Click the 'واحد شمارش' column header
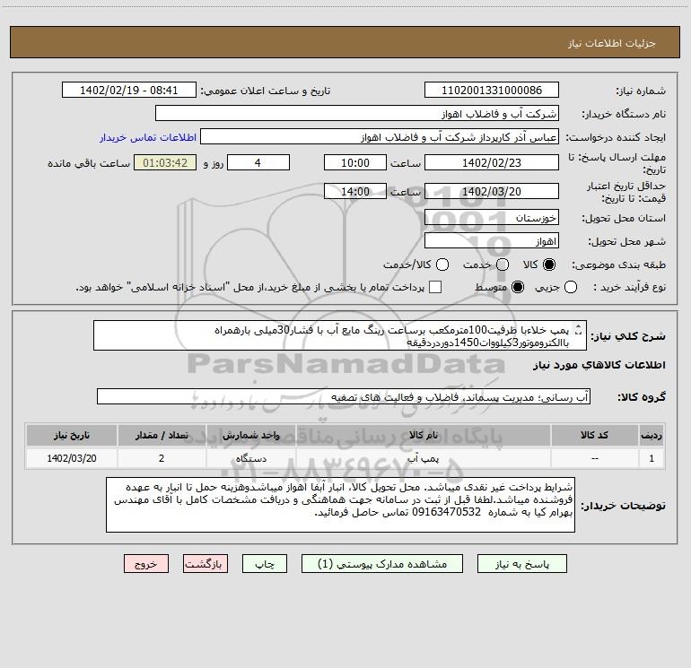The image size is (691, 668). (x=251, y=435)
